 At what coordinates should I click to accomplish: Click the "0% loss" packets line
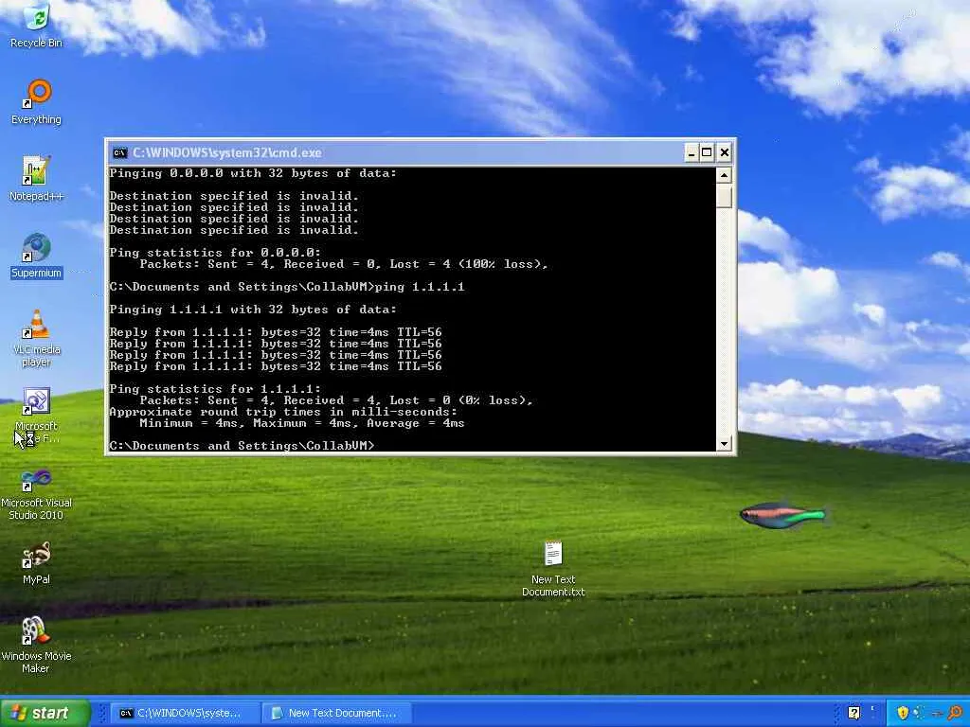pos(336,400)
